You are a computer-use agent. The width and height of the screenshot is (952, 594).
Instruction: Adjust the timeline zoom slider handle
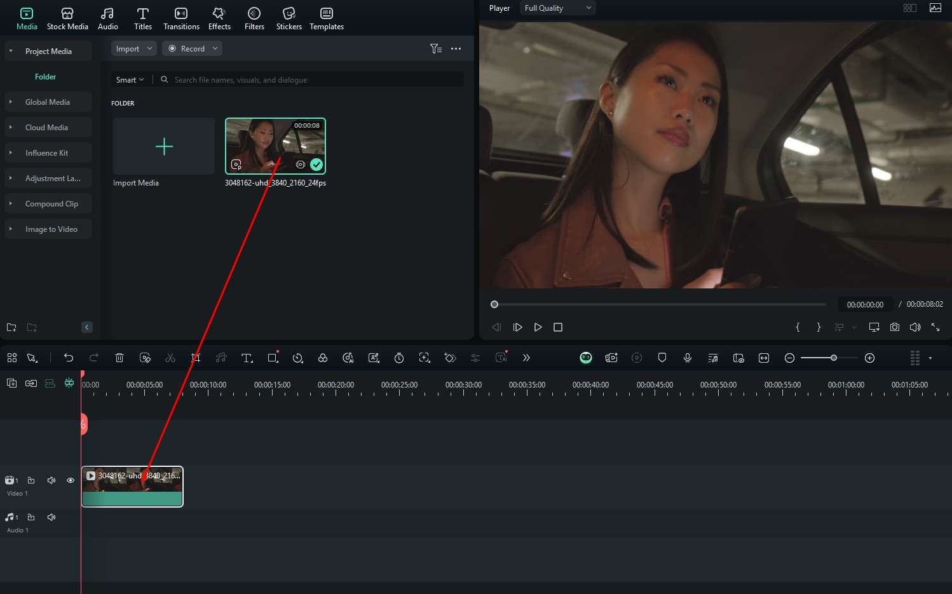(834, 358)
